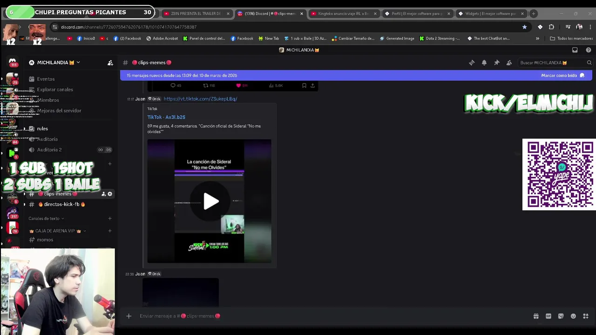Open the threads icon in channel header
Screen dimensions: 596x335
(x=472, y=62)
